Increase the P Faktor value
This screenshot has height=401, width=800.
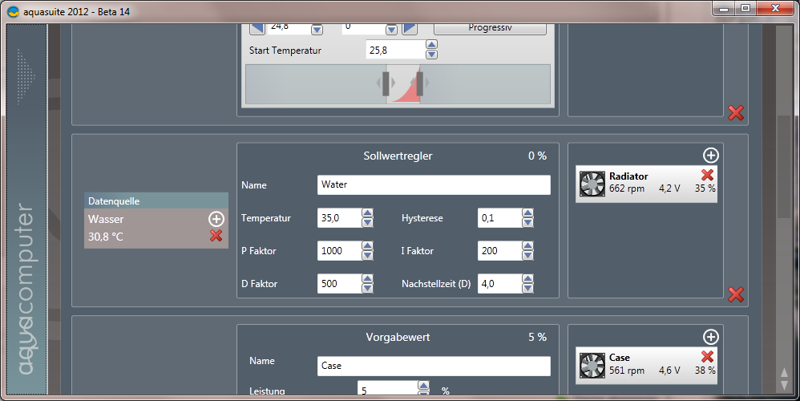(367, 246)
